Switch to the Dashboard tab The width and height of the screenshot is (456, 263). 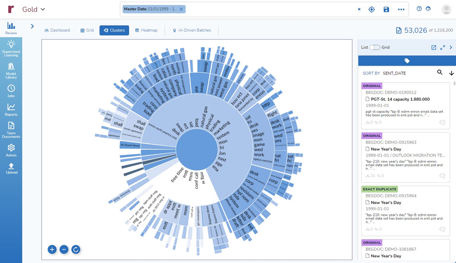tap(57, 30)
